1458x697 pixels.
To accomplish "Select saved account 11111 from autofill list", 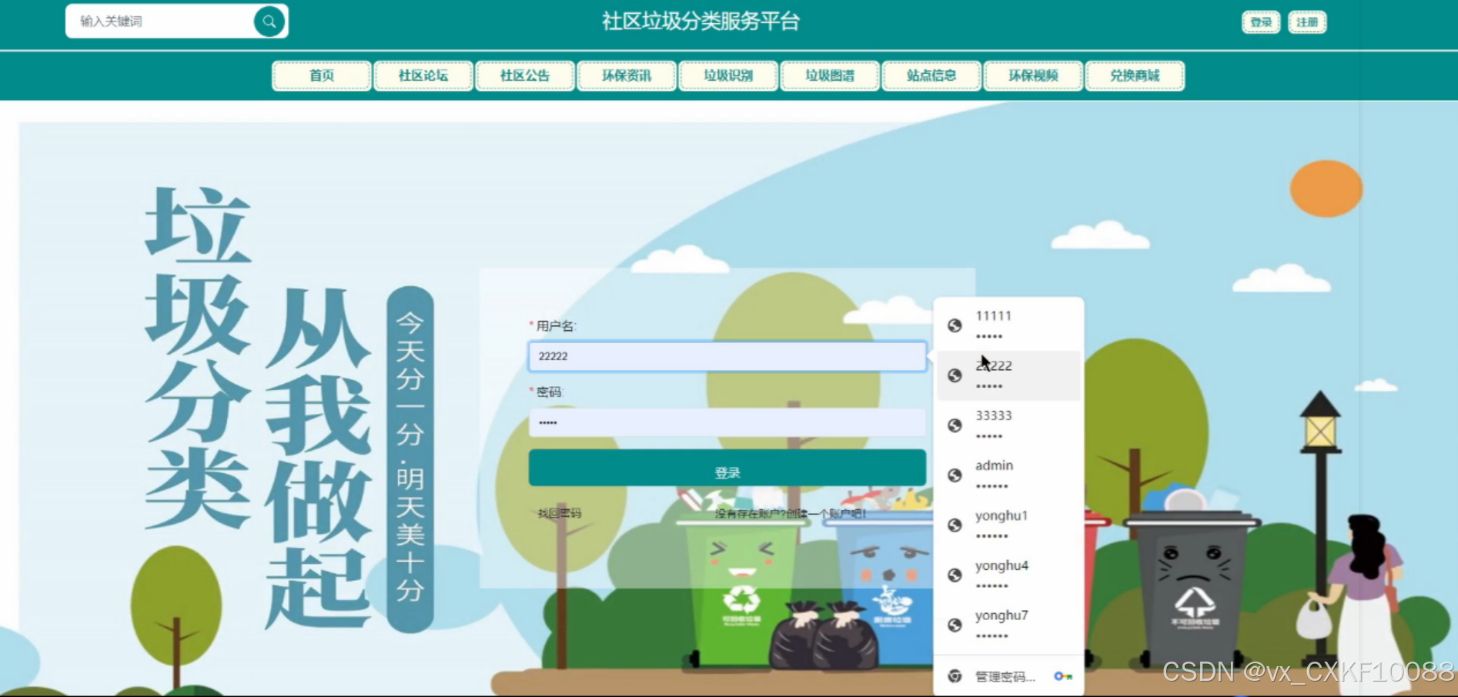I will pyautogui.click(x=1008, y=325).
